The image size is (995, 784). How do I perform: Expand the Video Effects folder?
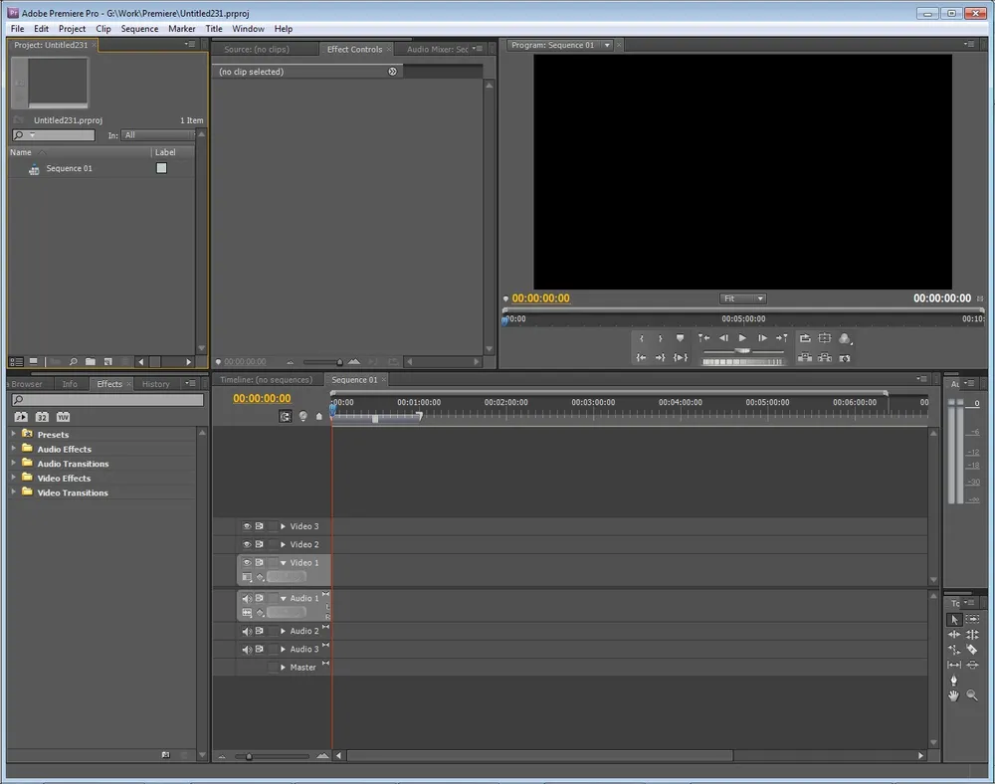click(x=15, y=478)
